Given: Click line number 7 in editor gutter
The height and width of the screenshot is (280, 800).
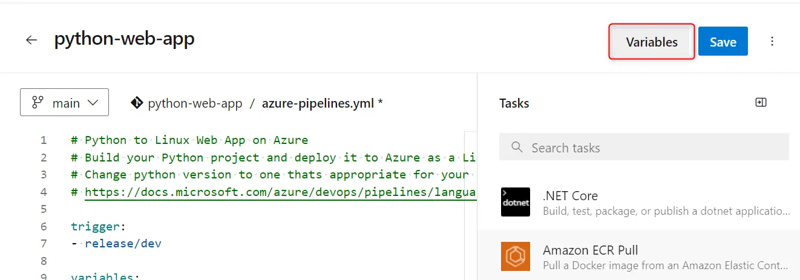Looking at the screenshot, I should (x=43, y=244).
